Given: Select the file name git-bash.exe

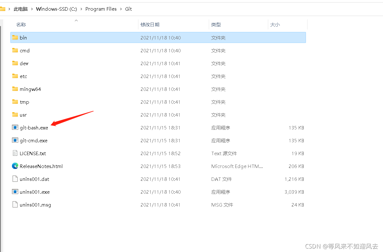Looking at the screenshot, I should [34, 128].
